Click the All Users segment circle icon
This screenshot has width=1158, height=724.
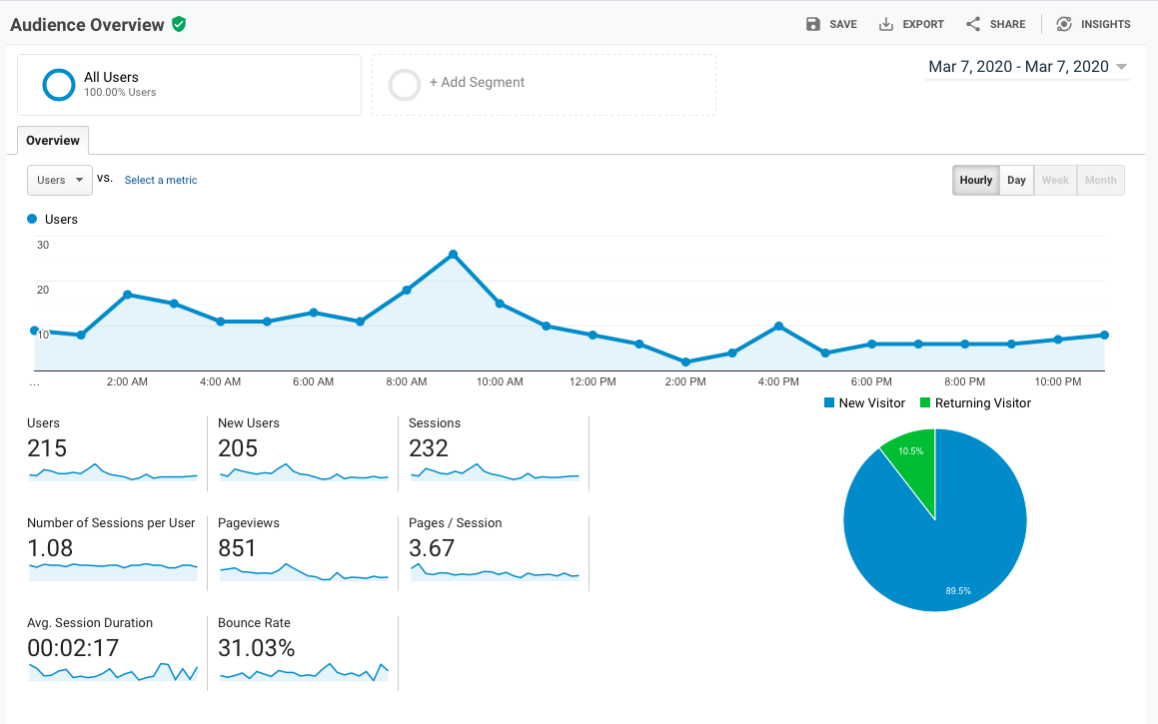click(59, 85)
